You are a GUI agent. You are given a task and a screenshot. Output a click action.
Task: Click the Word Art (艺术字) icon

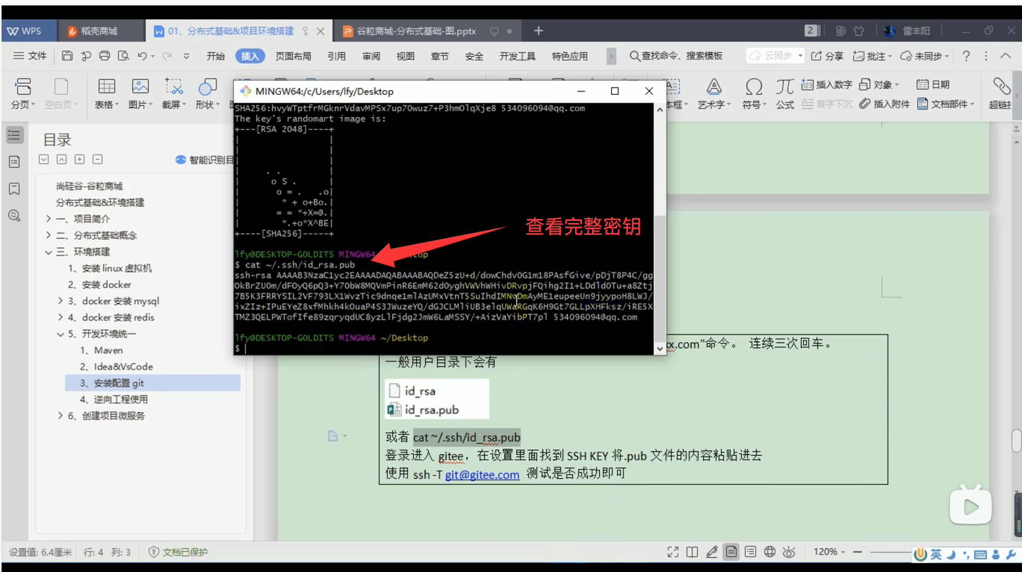point(713,87)
